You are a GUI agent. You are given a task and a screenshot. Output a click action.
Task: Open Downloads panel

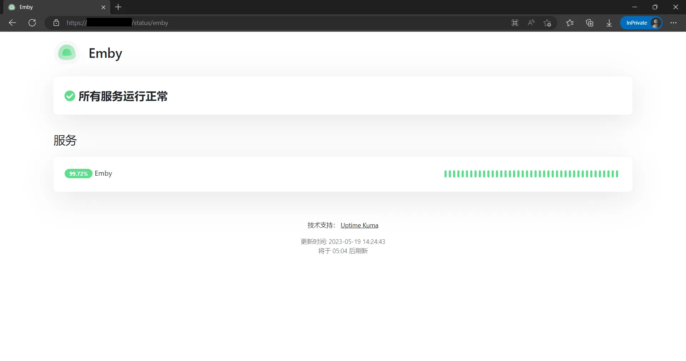coord(609,23)
